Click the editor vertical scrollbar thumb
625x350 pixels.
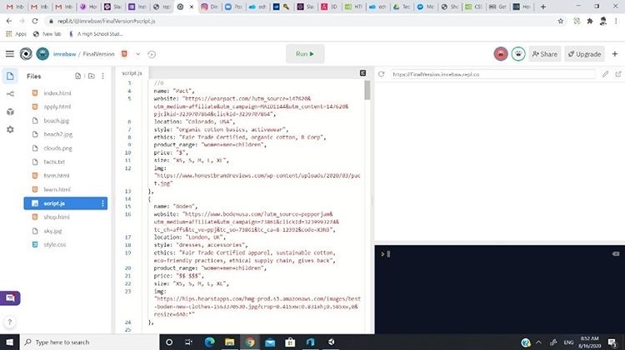[367, 91]
